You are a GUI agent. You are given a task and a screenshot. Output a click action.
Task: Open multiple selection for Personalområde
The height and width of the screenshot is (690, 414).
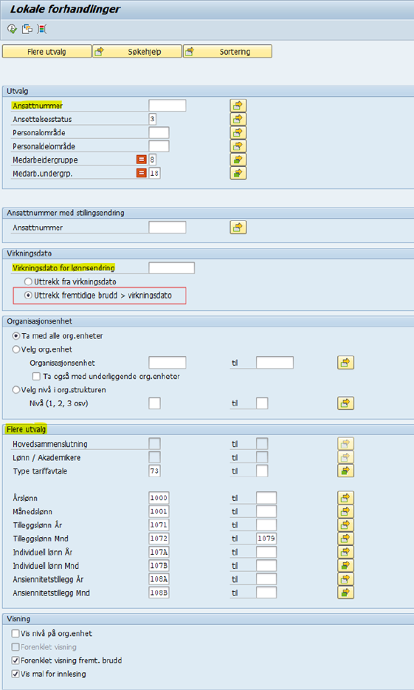pos(238,132)
